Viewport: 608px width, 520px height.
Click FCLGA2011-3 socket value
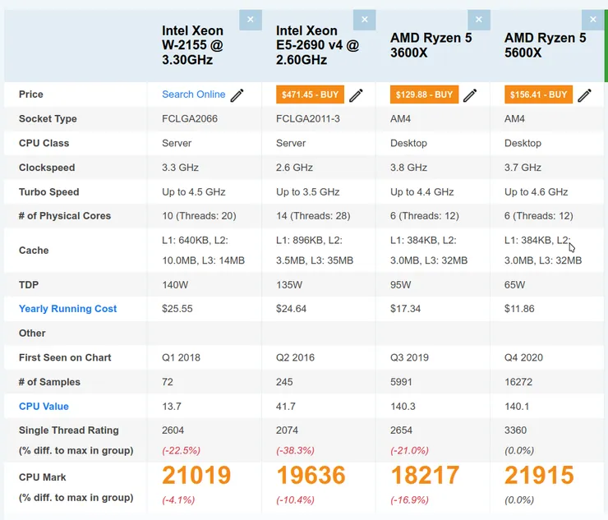click(308, 118)
